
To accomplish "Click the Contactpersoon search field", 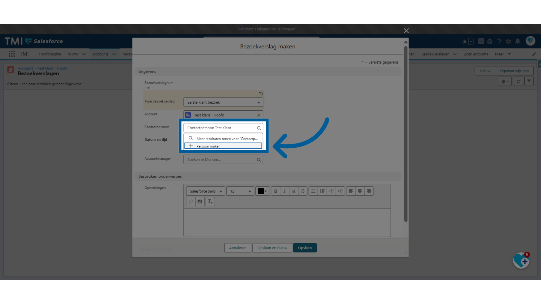I will pyautogui.click(x=223, y=128).
